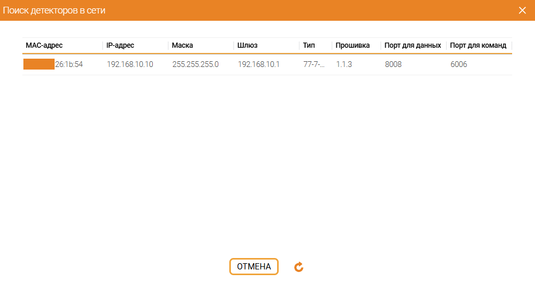Select command port 6006 cell
This screenshot has width=535, height=285.
coord(459,64)
